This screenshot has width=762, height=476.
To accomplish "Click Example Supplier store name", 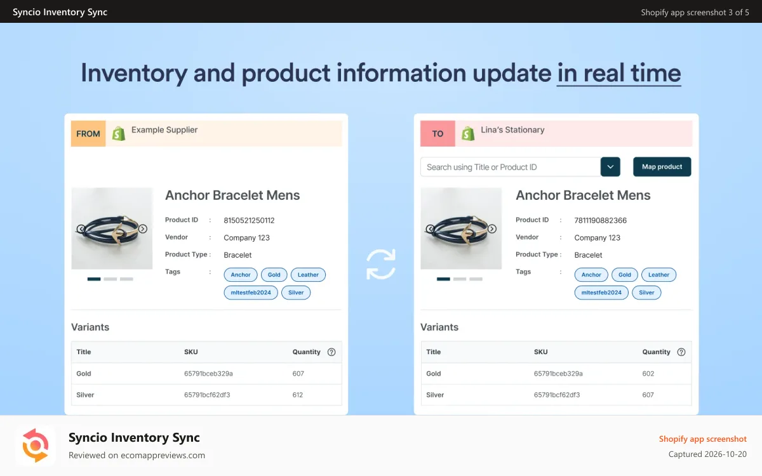I will (164, 130).
